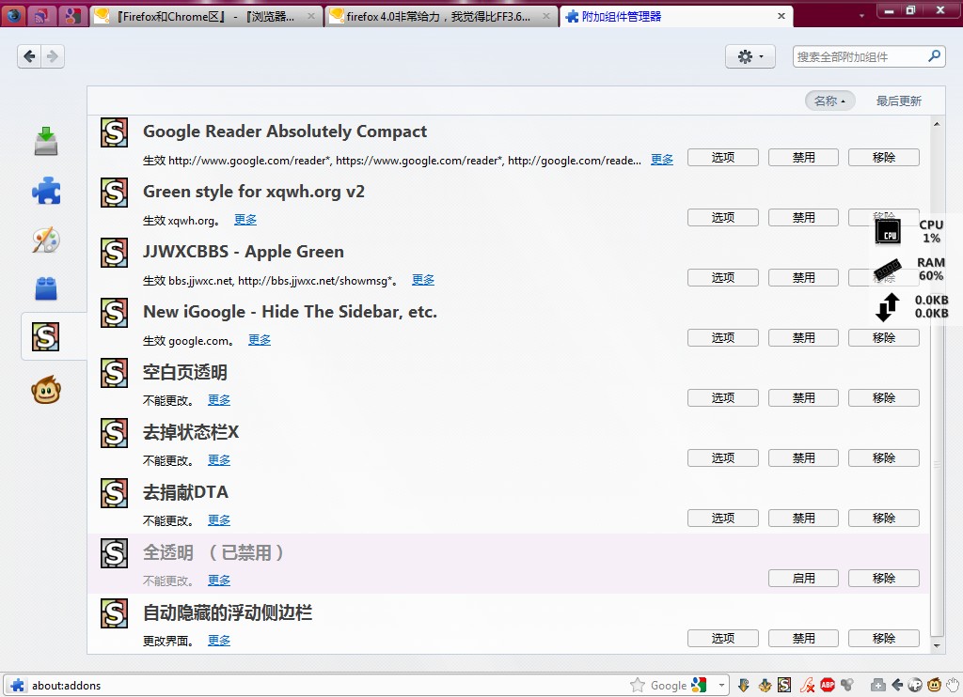This screenshot has width=963, height=697.
Task: Click the download arrow with clock status icon
Action: (x=743, y=685)
